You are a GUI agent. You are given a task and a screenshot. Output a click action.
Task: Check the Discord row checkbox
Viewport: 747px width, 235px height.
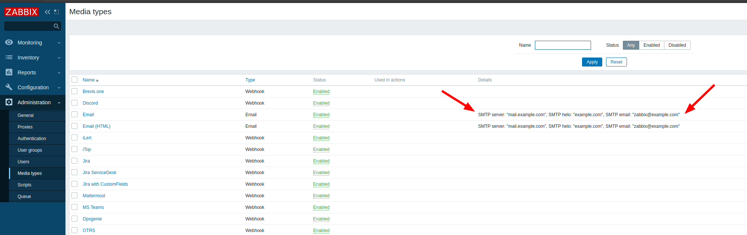pos(74,103)
